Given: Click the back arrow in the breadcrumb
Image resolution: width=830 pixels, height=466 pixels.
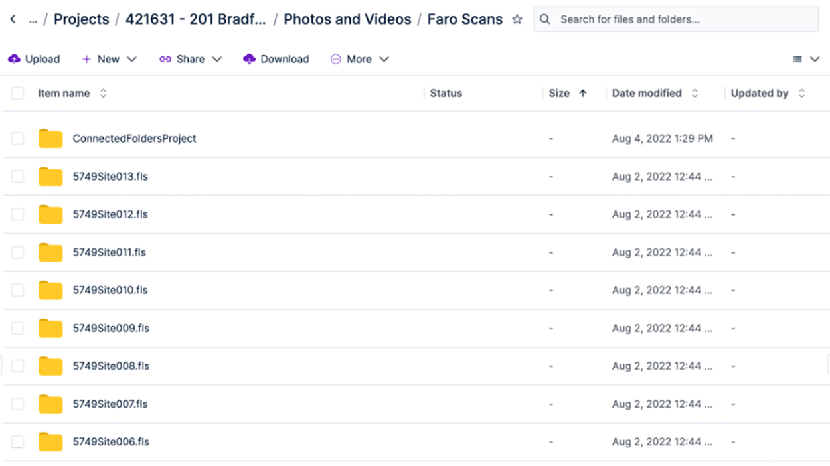Looking at the screenshot, I should point(13,19).
